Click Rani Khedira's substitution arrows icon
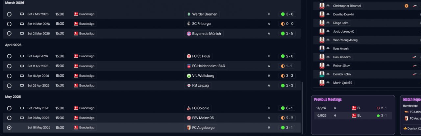Viewport: 421px width, 136px height. [414, 57]
